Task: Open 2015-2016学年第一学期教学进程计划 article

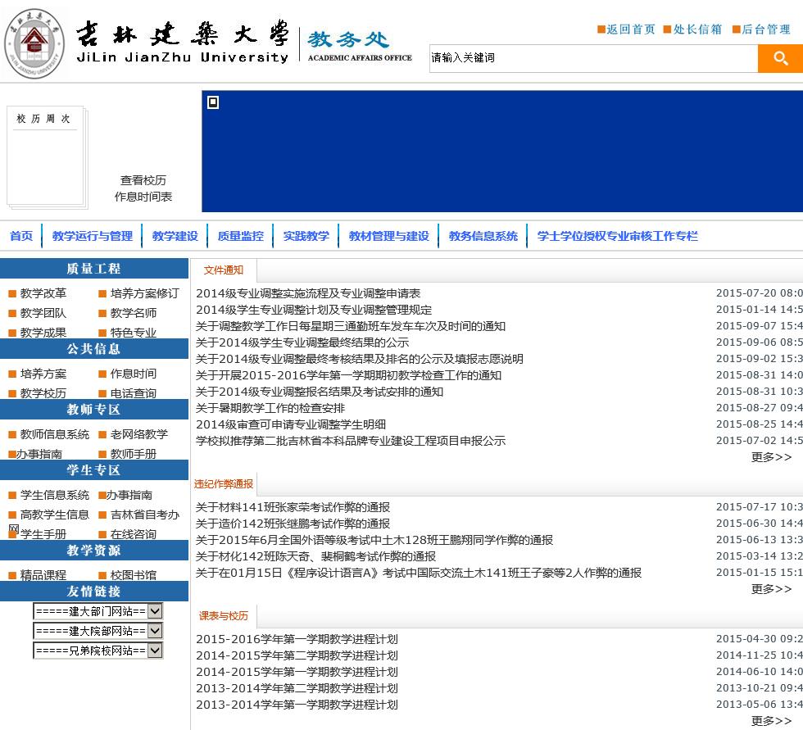Action: point(297,639)
